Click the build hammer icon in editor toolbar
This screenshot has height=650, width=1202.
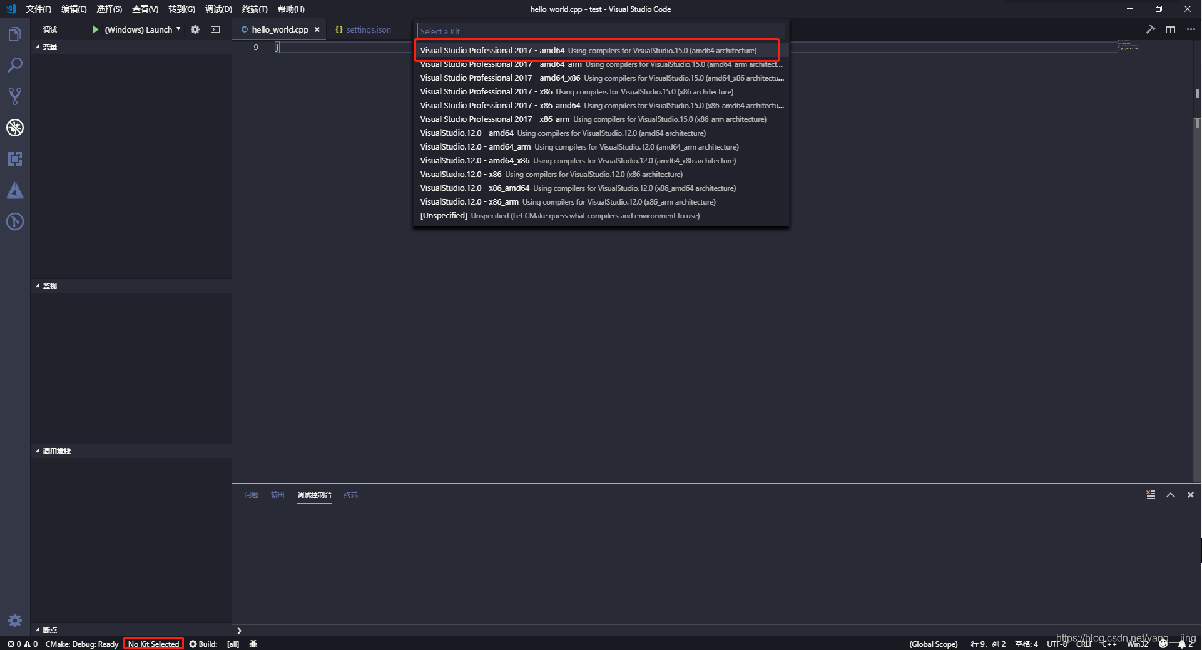[1150, 29]
